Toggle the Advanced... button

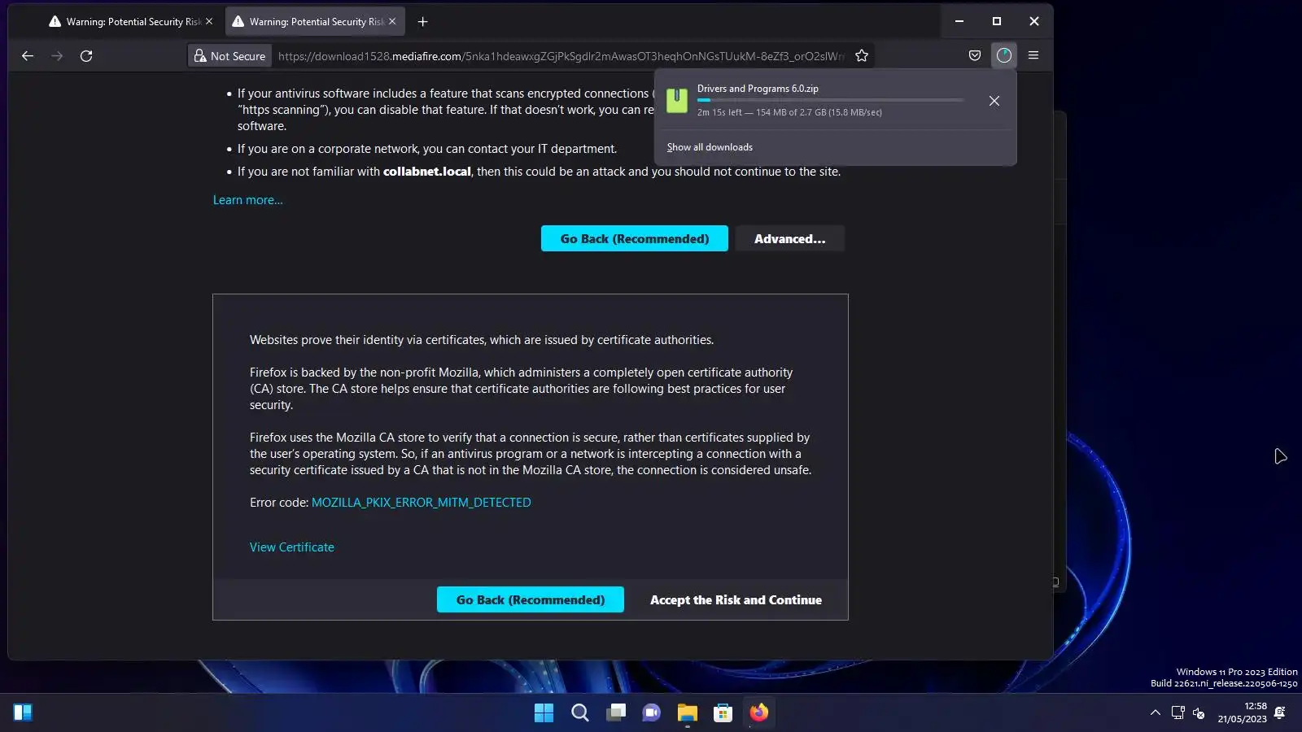(x=789, y=238)
